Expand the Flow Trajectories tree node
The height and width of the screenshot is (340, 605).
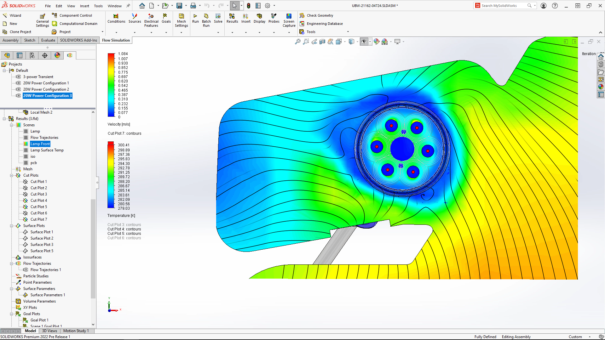[x=12, y=263]
